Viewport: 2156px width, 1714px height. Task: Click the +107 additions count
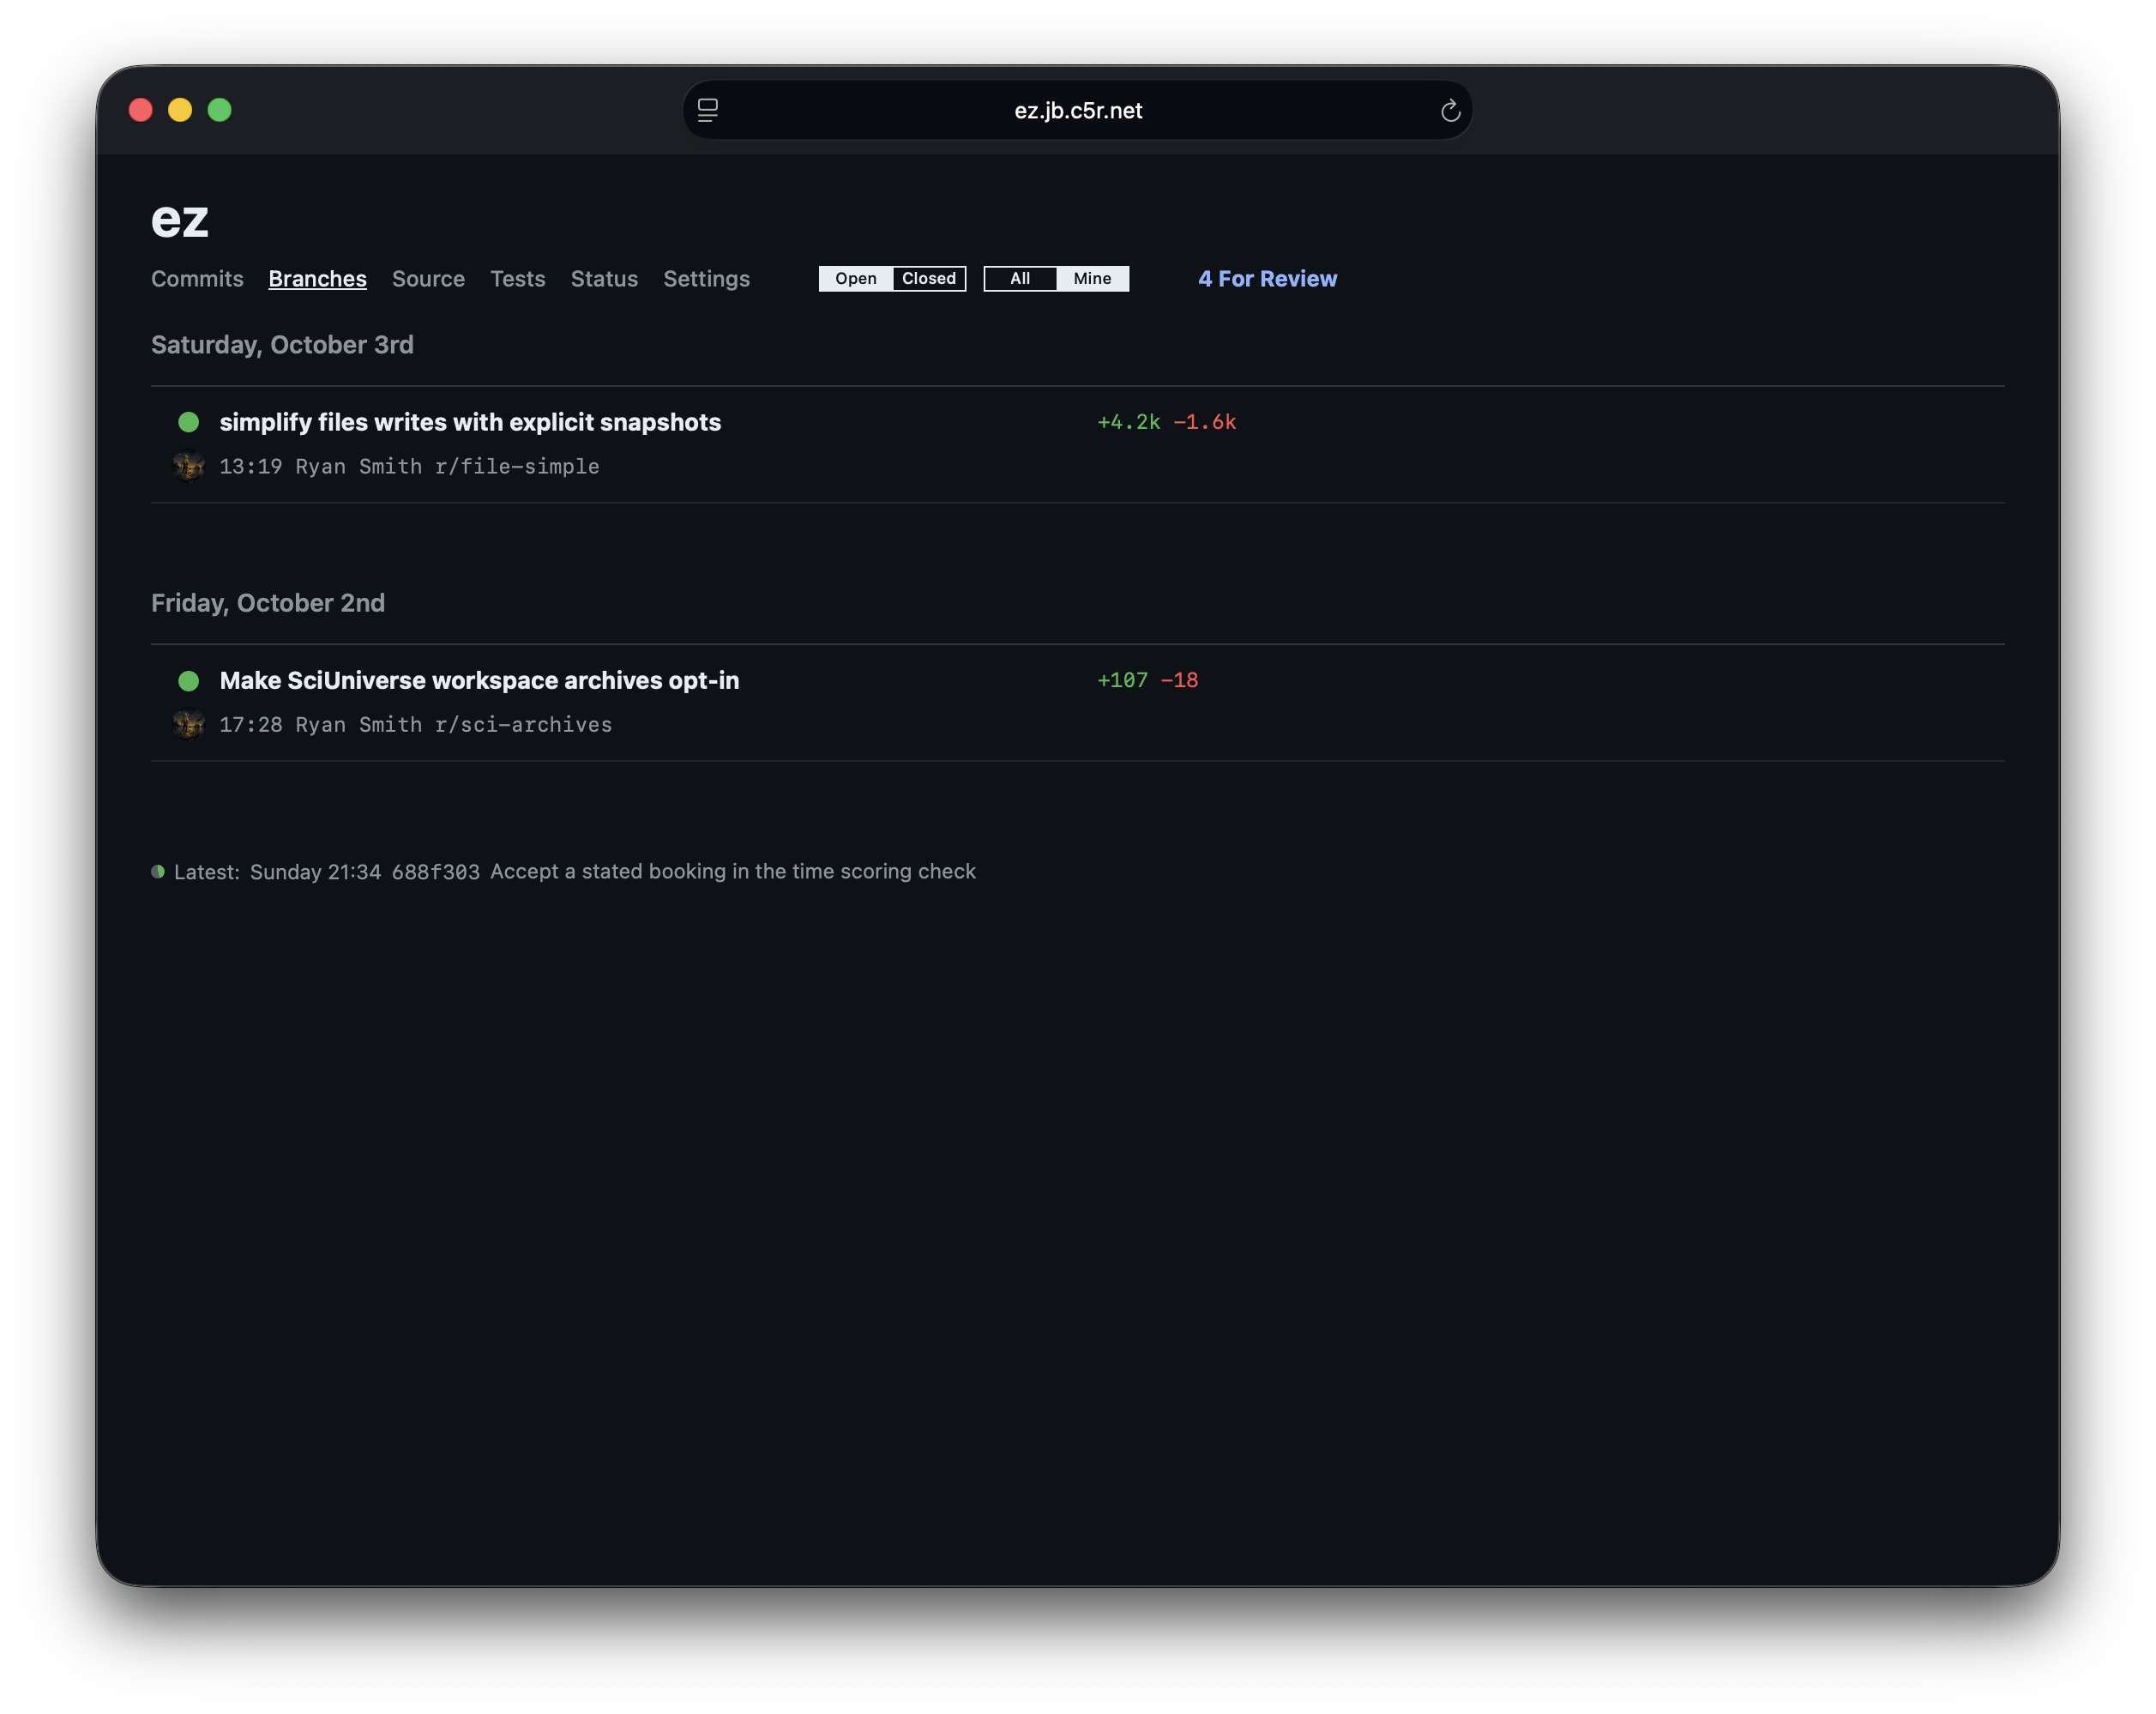(x=1122, y=680)
